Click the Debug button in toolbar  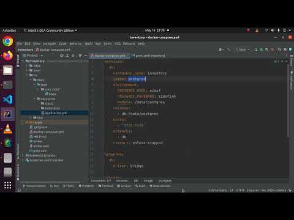[261, 50]
